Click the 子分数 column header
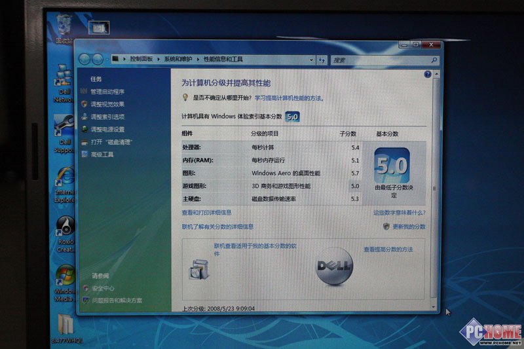Viewport: 524px width, 349px height. pos(348,134)
